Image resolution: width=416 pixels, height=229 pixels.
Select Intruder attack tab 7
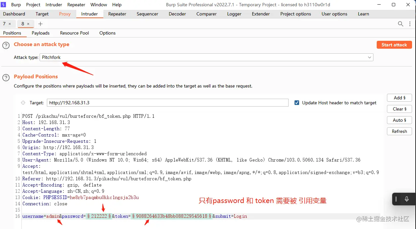click(x=4, y=24)
